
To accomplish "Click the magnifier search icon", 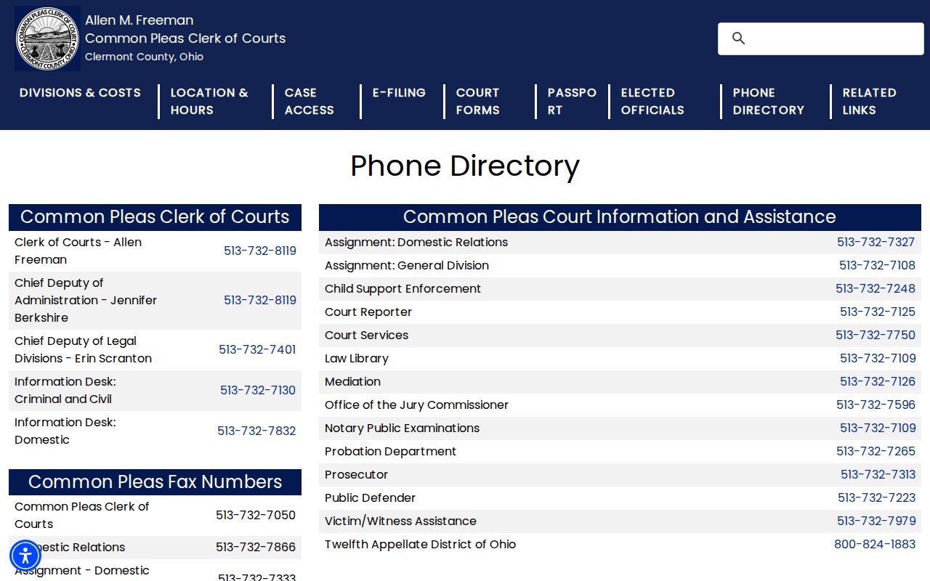I will [738, 38].
